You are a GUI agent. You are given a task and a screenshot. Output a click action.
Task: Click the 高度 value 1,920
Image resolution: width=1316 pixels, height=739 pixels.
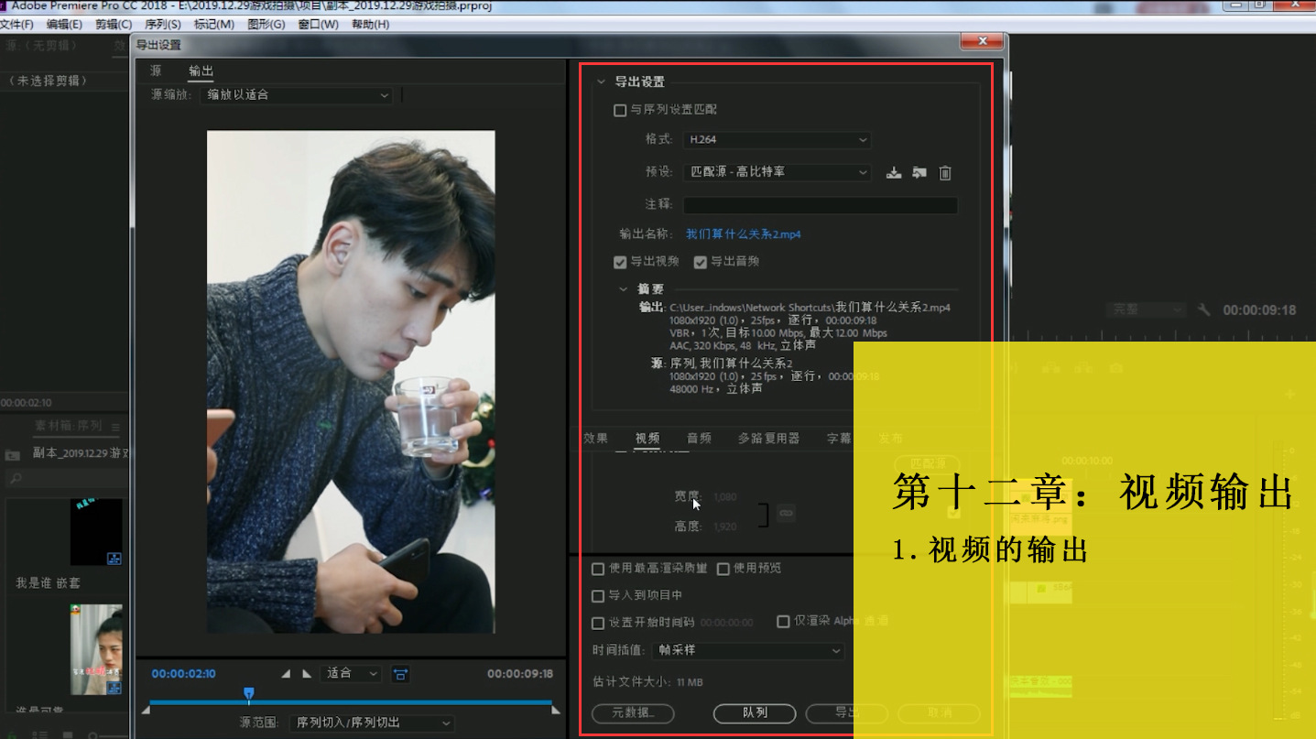pyautogui.click(x=724, y=527)
